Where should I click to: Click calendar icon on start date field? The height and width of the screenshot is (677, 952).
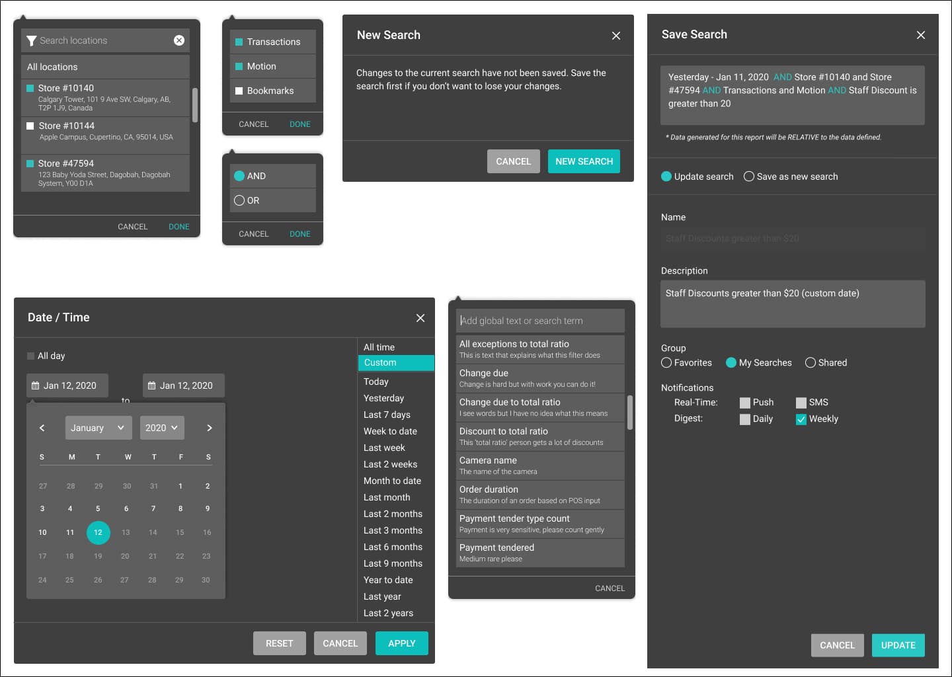click(36, 385)
